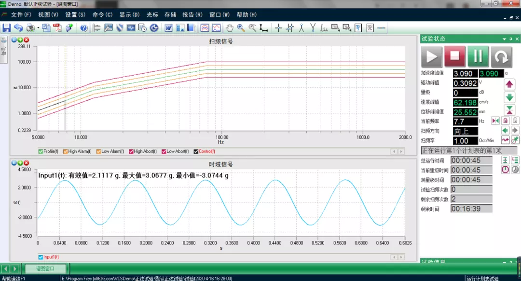The width and height of the screenshot is (521, 281).
Task: Pause the test with the green pause button
Action: point(478,56)
